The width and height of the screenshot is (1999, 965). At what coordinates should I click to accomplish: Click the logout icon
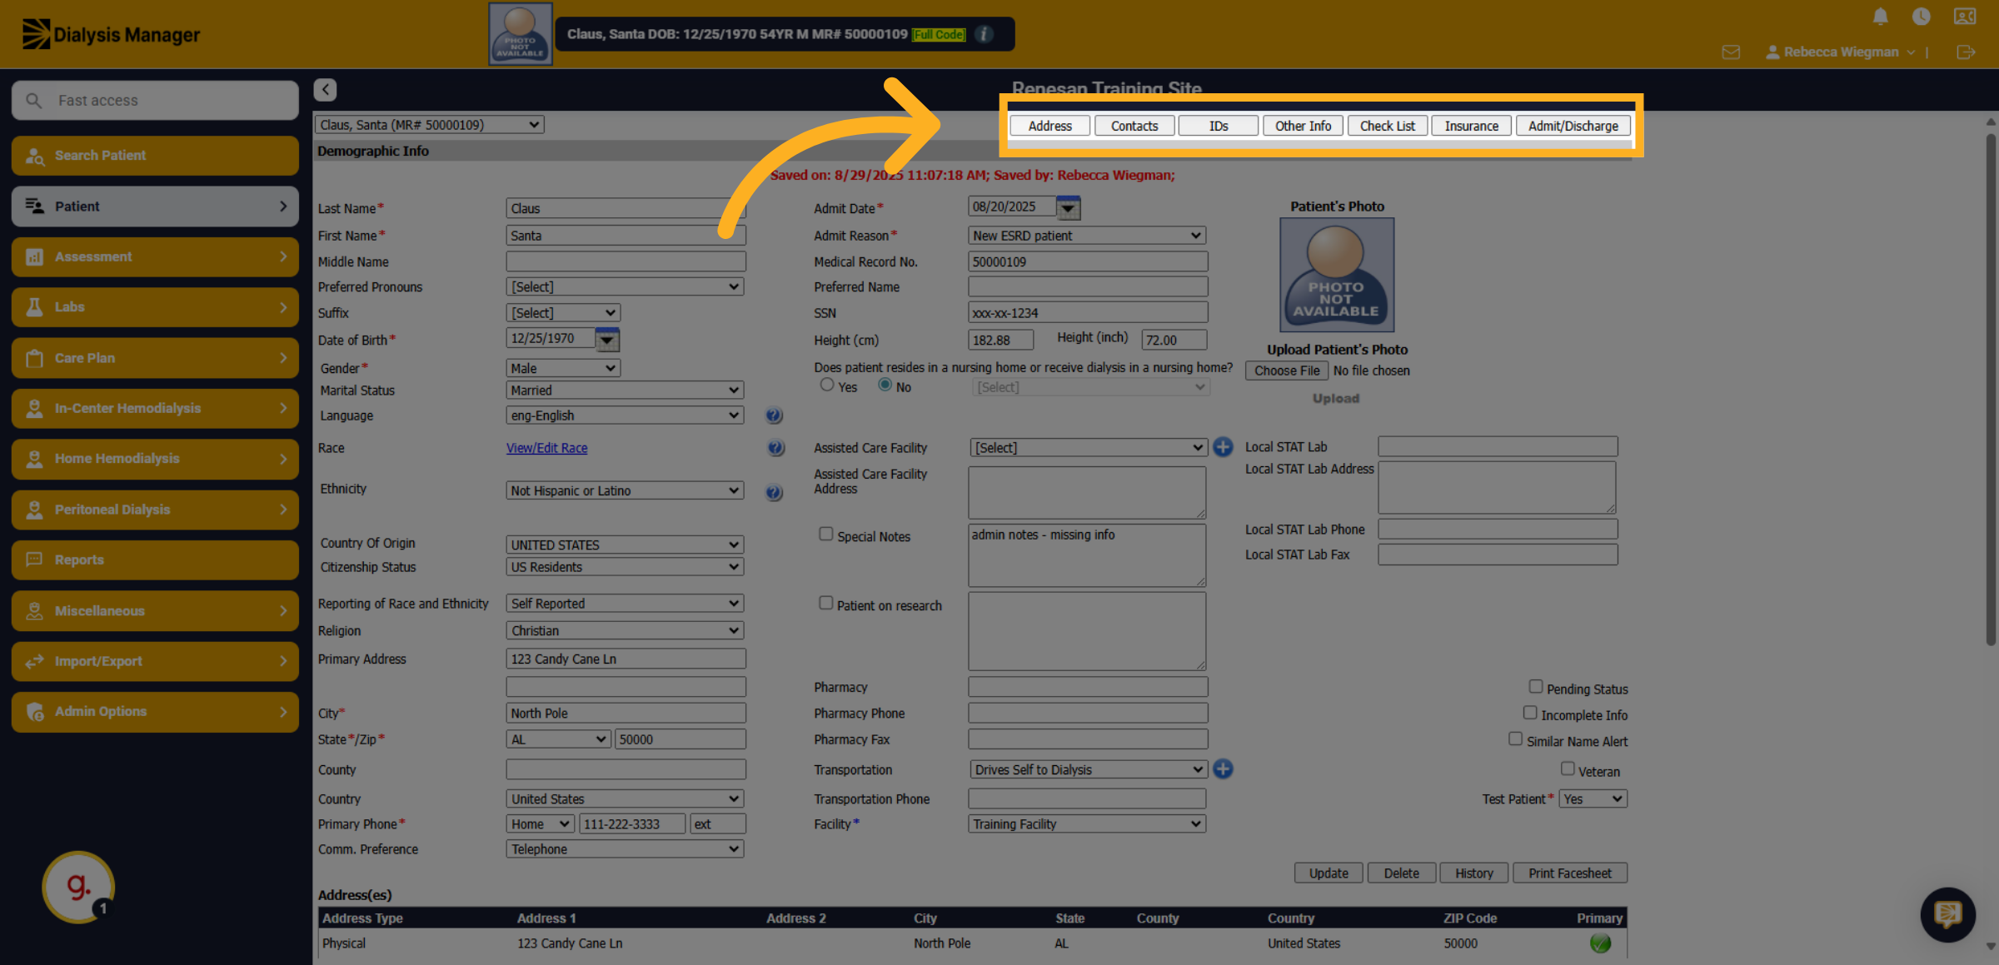(x=1966, y=52)
